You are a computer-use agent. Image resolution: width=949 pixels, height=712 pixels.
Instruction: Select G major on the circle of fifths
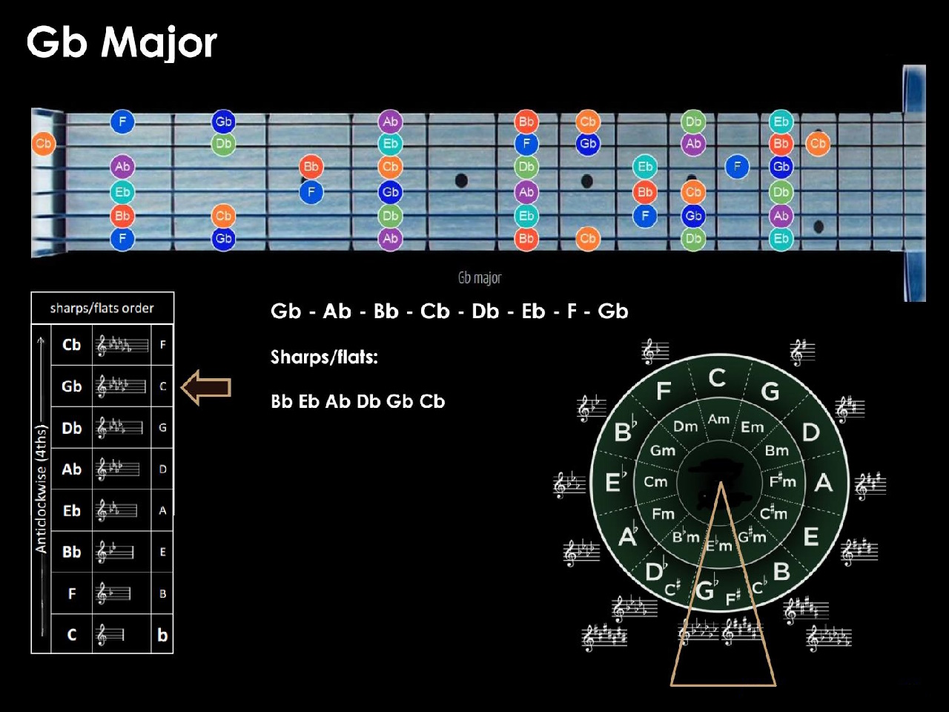(x=770, y=391)
